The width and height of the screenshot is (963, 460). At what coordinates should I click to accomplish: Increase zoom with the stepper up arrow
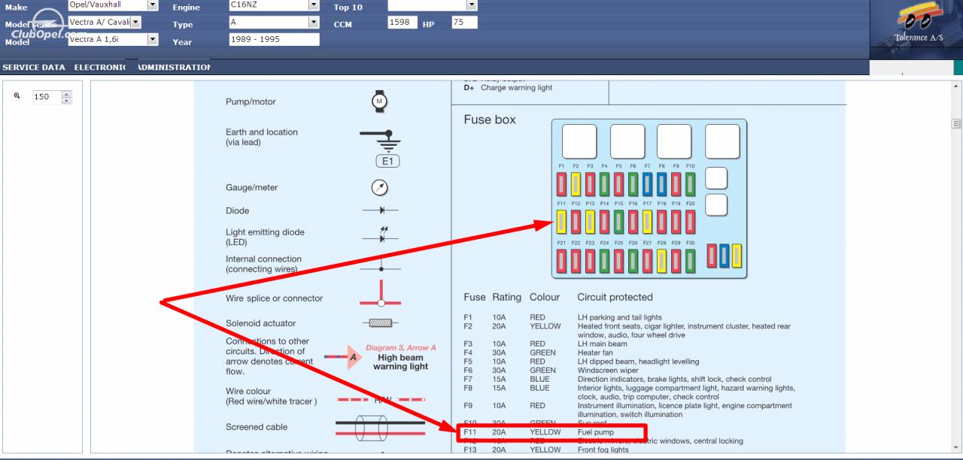(x=66, y=94)
